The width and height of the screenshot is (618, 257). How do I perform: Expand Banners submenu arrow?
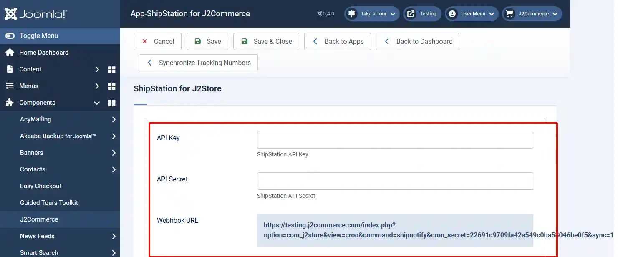(x=114, y=153)
